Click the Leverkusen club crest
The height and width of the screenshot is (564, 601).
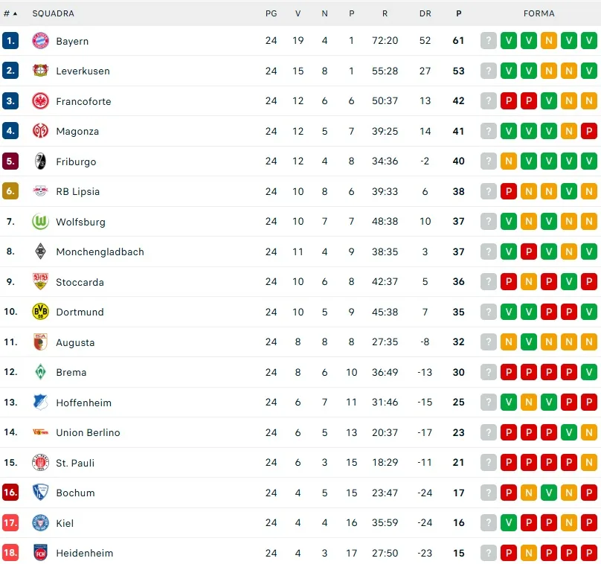pyautogui.click(x=40, y=71)
